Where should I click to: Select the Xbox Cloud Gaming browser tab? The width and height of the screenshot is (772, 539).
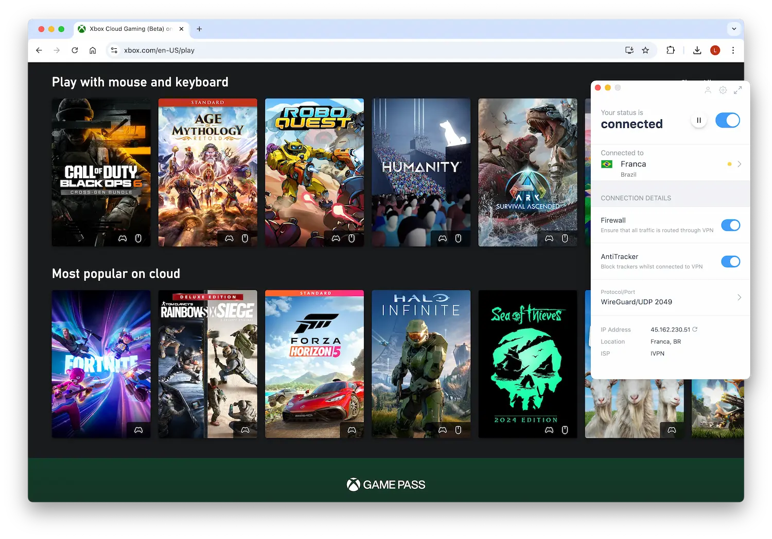(127, 29)
